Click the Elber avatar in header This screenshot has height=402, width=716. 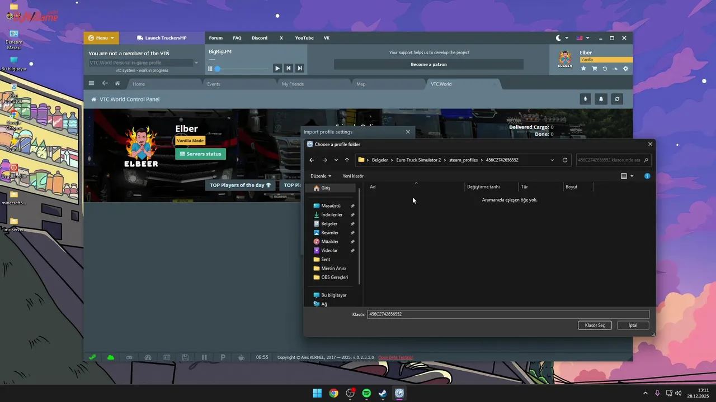pyautogui.click(x=565, y=59)
